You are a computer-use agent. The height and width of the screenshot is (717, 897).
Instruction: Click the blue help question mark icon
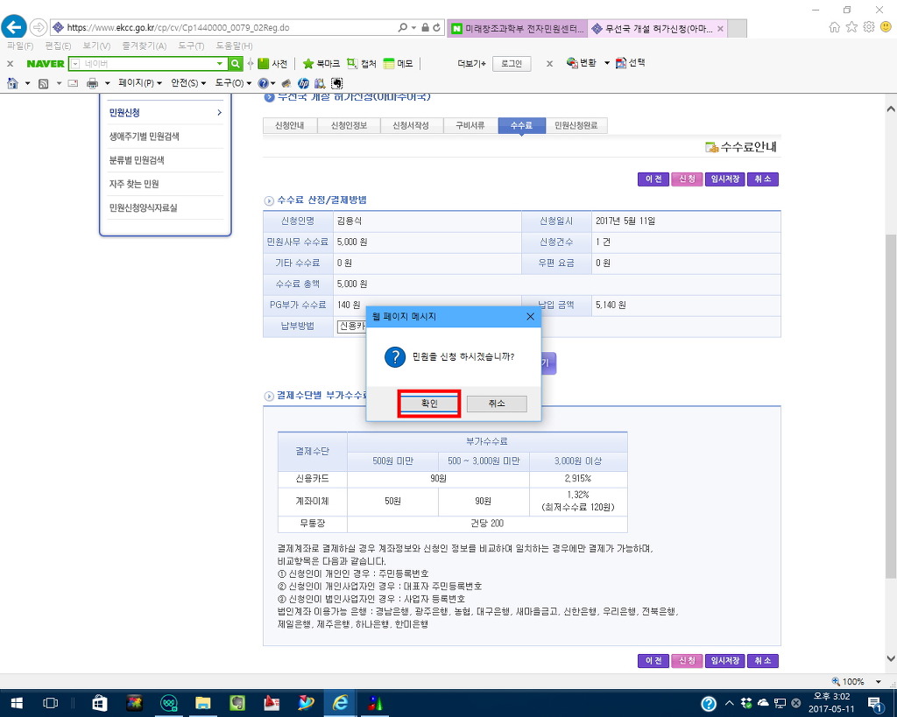(x=263, y=83)
